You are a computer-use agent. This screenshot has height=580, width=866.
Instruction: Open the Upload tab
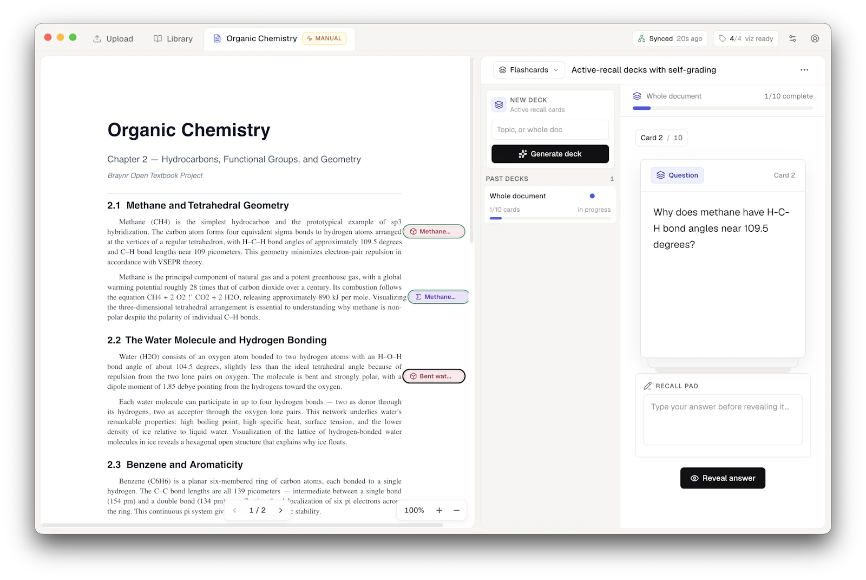(113, 38)
